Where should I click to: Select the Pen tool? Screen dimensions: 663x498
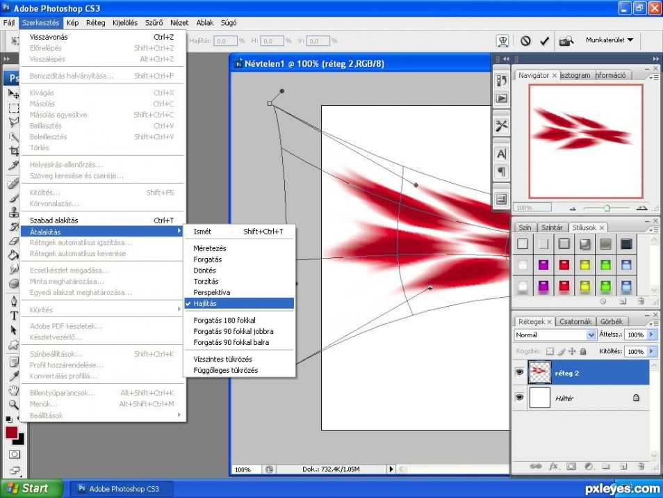tap(13, 301)
